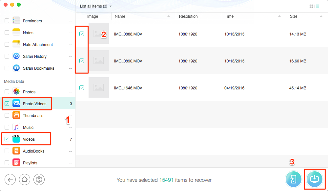This screenshot has height=191, width=328.
Task: Tick the Music checkbox
Action: 7,127
